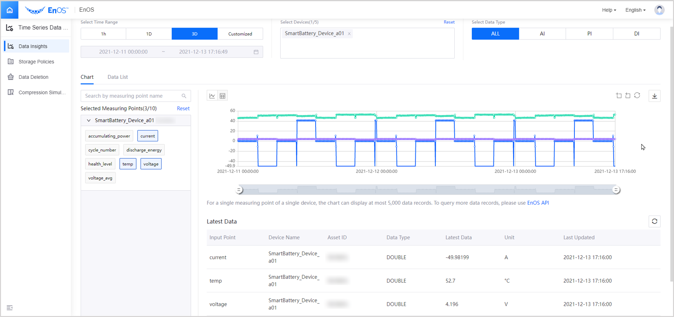Remove SmartBattery_Device_a01 from selected devices
This screenshot has width=674, height=317.
349,34
